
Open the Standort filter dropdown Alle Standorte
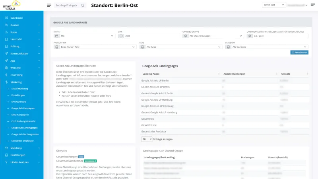tap(270, 47)
